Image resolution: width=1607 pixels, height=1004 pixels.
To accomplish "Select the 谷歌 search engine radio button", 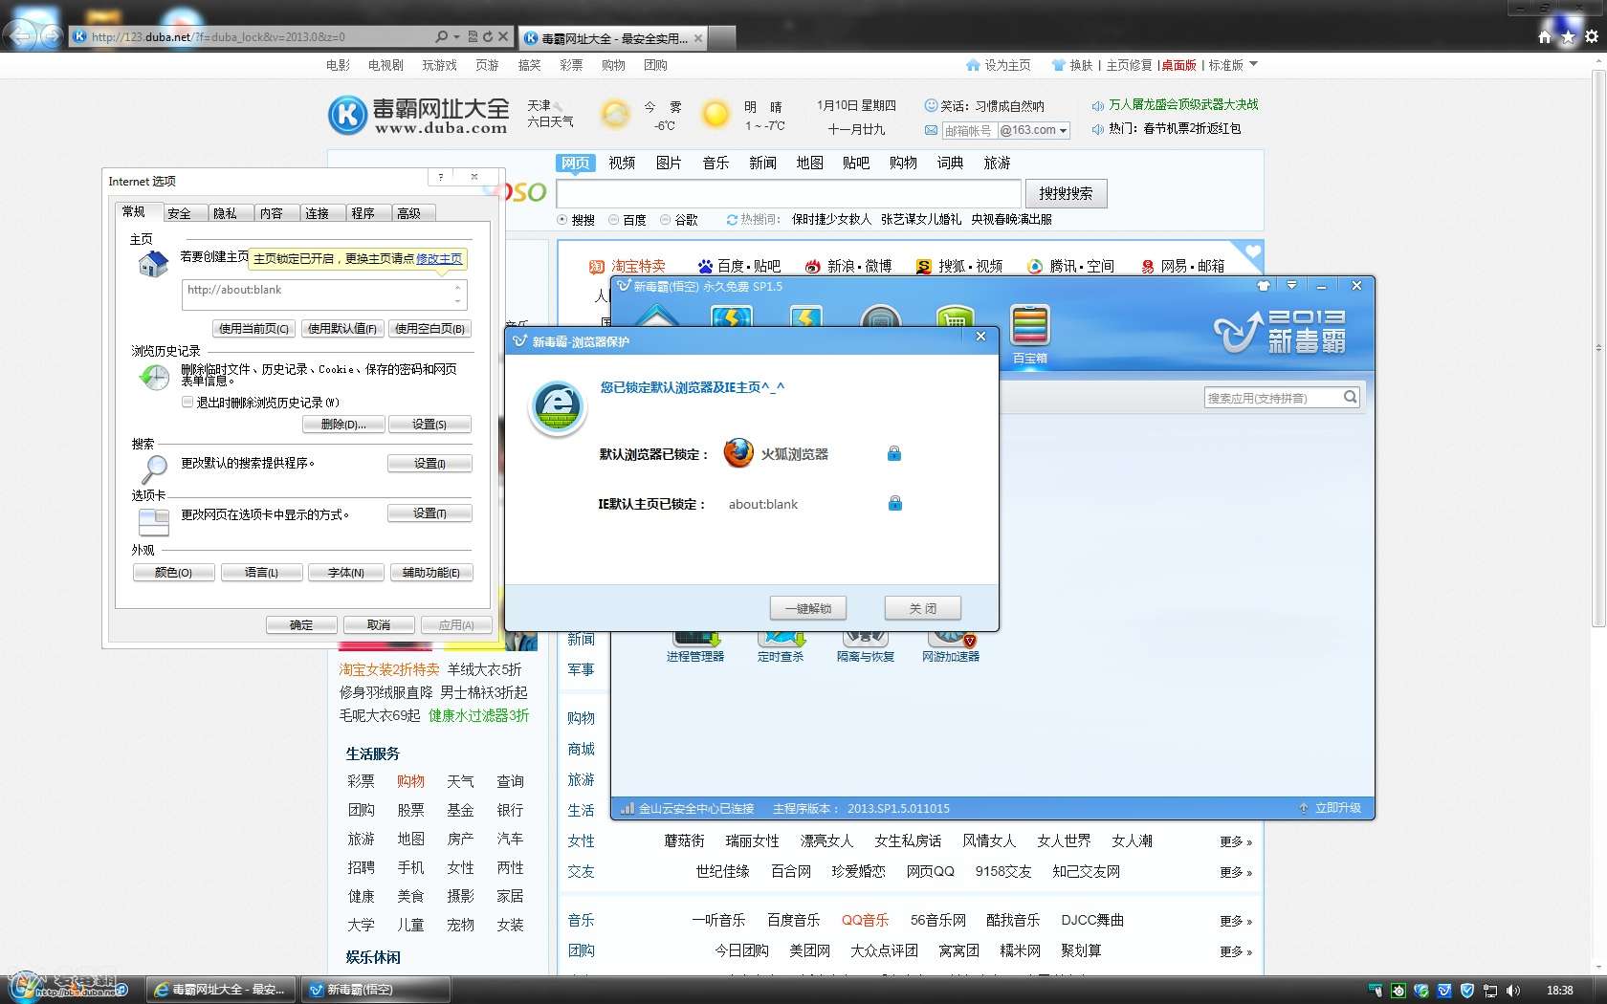I will [666, 220].
